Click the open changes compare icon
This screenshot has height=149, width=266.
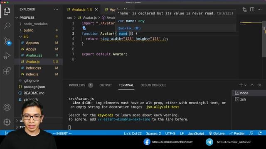[x=244, y=10]
